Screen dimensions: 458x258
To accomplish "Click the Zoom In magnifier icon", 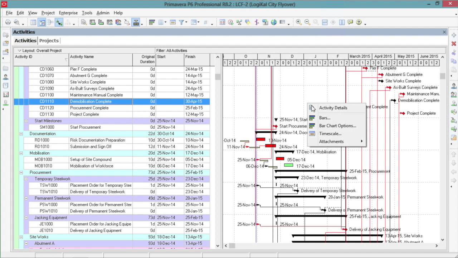I will tap(298, 22).
